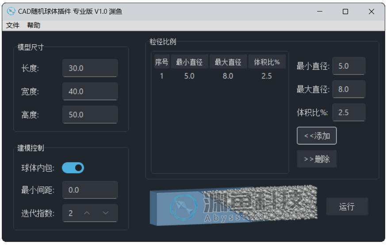Image resolution: width=387 pixels, height=245 pixels.
Task: Open the 文件 menu
Action: 12,25
